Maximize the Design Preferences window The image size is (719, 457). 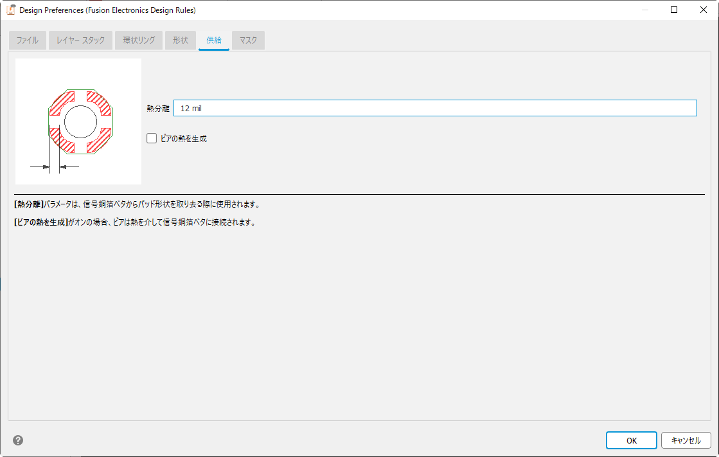[674, 10]
